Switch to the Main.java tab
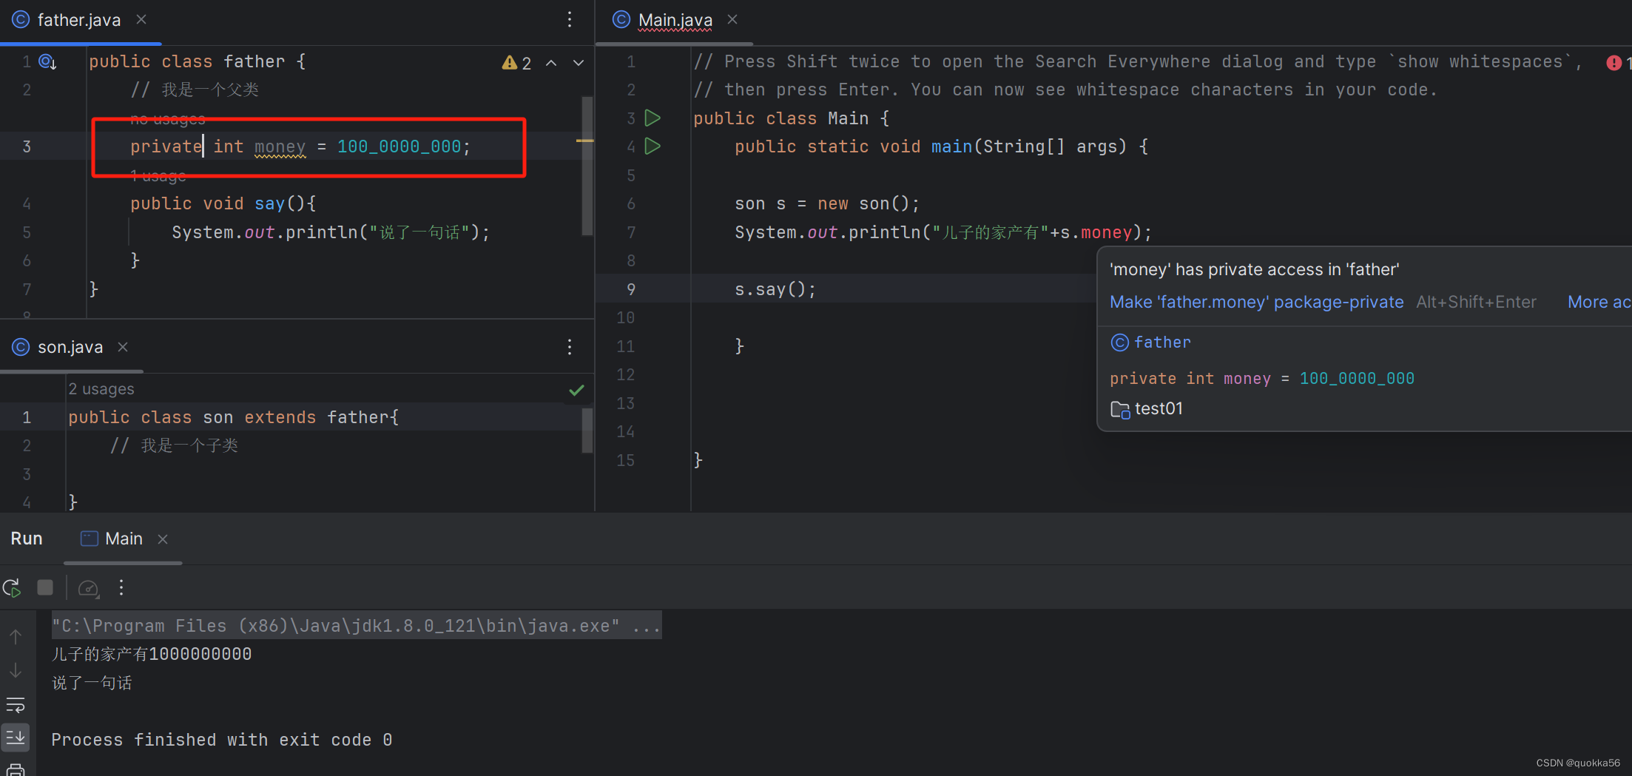 point(675,20)
